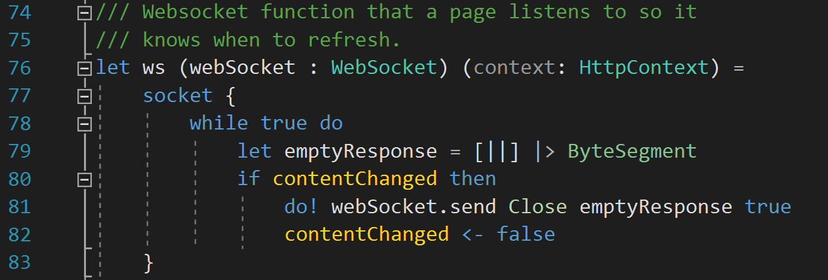Click the closing brace on line 83
Image resolution: width=828 pixels, height=280 pixels.
[x=148, y=263]
